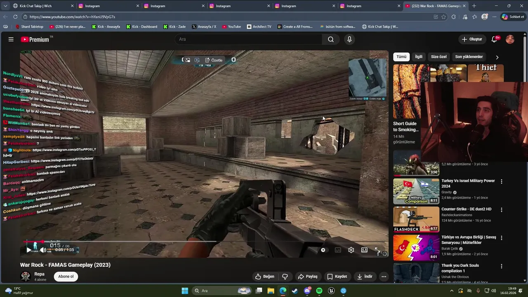Image resolution: width=528 pixels, height=297 pixels.
Task: Open File Explorer from the taskbar
Action: (x=271, y=291)
